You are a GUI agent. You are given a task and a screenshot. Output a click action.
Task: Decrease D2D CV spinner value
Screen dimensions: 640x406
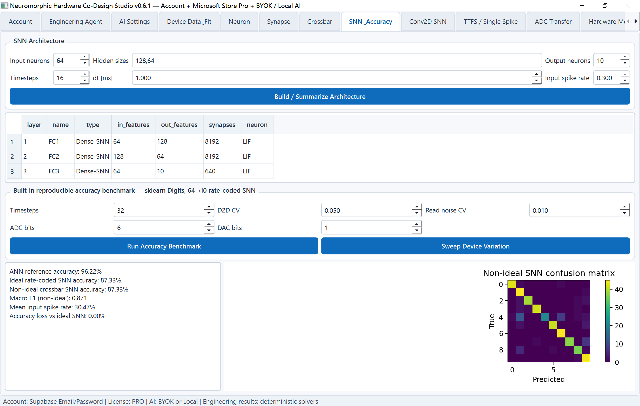click(416, 214)
